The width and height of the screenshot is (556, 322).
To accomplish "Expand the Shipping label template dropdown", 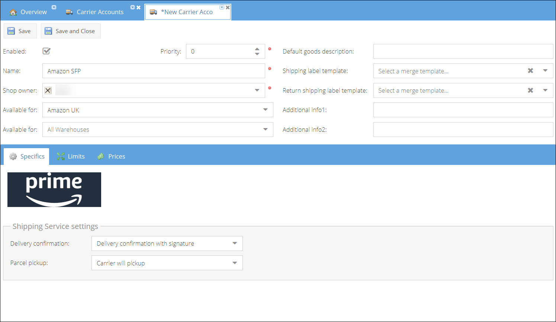I will (545, 71).
